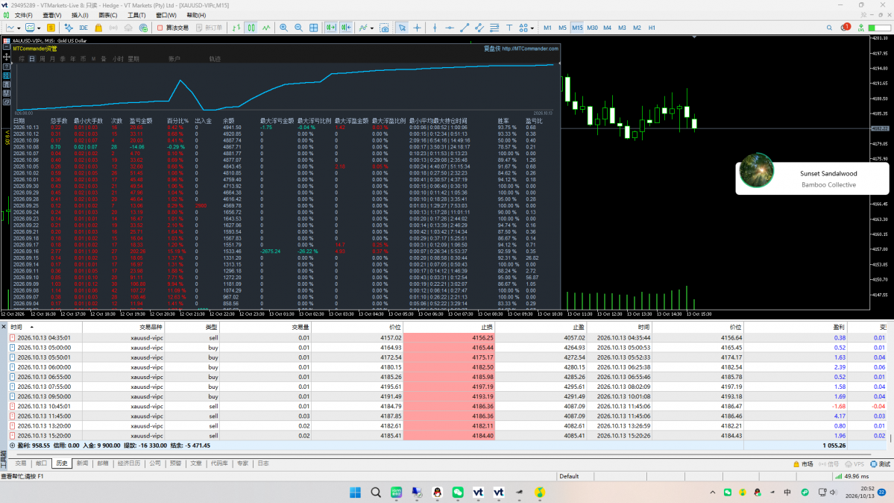894x503 pixels.
Task: Open the 文件(F) menu
Action: [23, 16]
